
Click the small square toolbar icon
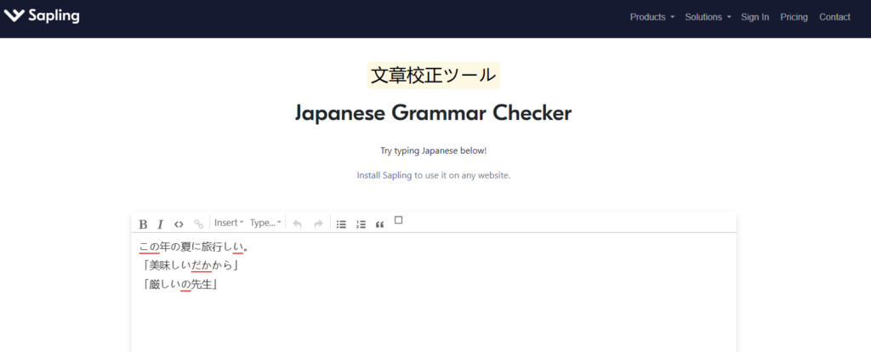398,220
